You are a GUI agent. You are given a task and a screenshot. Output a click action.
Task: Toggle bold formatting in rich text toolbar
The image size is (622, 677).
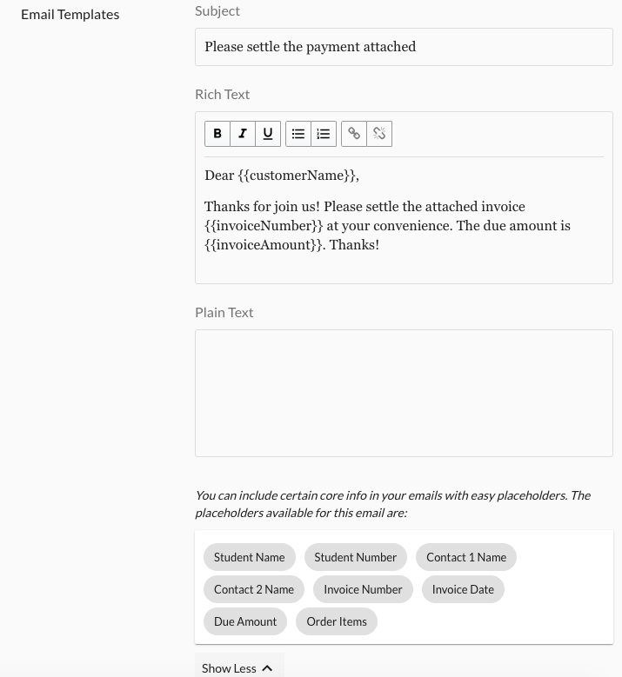point(217,134)
